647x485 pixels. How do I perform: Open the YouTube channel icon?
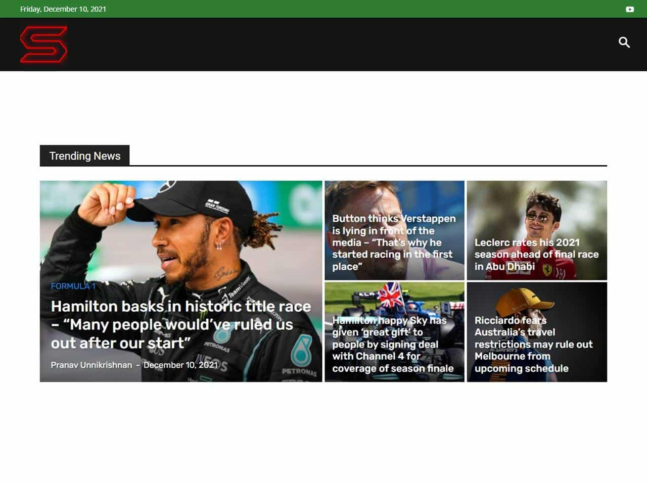tap(630, 9)
